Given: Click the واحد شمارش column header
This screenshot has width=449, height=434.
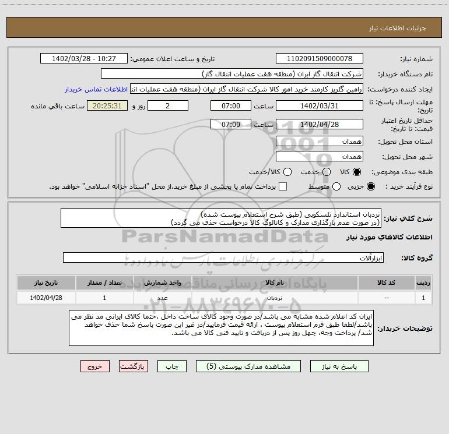Looking at the screenshot, I should (x=162, y=283).
